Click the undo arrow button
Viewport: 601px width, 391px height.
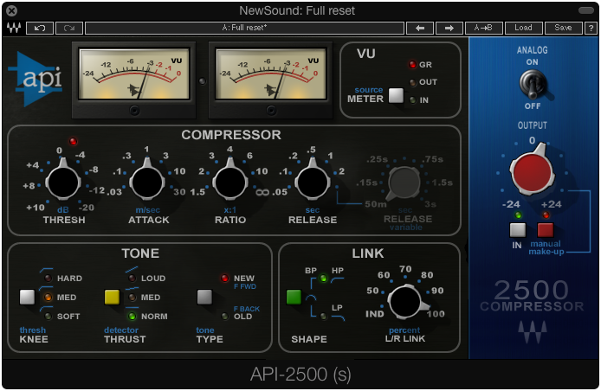40,28
